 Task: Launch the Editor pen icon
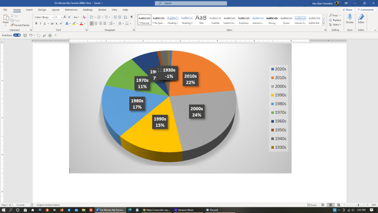361,18
